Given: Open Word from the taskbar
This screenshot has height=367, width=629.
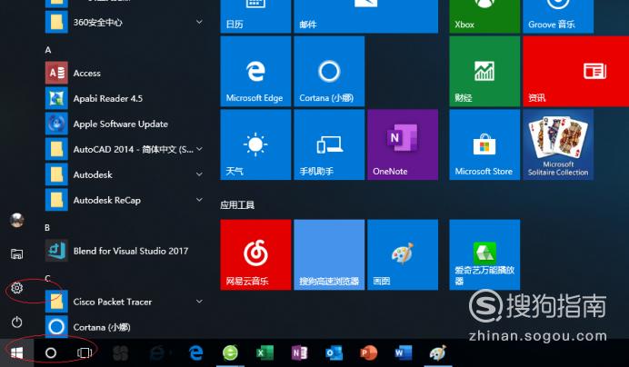Looking at the screenshot, I should click(x=403, y=353).
